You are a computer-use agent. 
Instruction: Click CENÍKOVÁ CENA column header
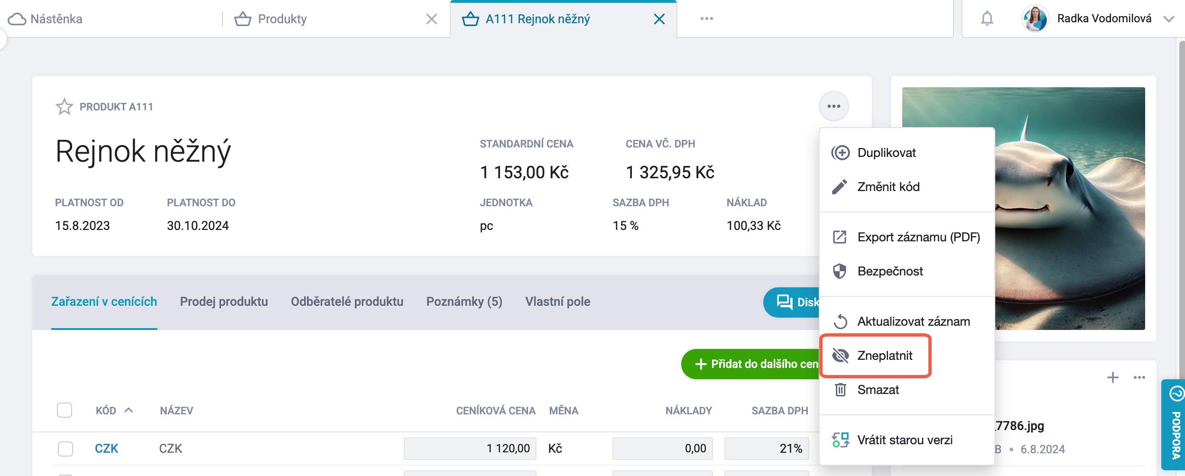click(496, 411)
